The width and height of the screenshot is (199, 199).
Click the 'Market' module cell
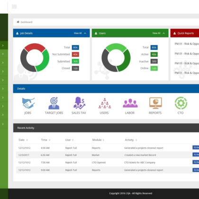tap(96, 155)
